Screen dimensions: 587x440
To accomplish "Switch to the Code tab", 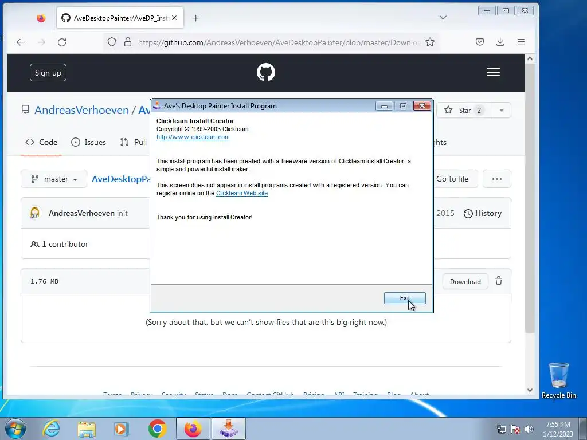I will pos(41,142).
